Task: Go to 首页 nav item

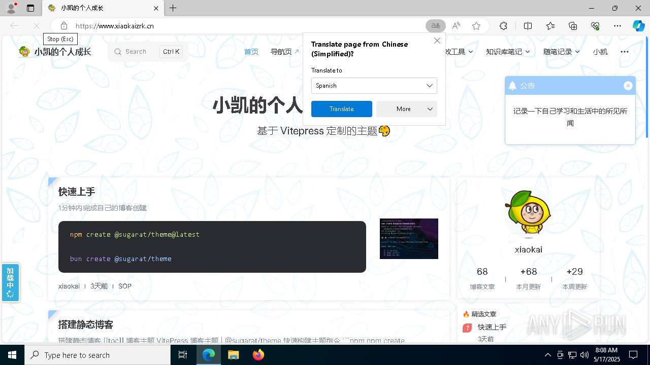Action: (x=251, y=52)
